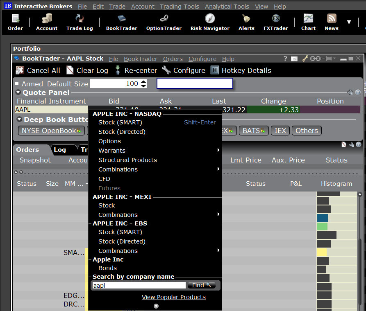This screenshot has height=311, width=366.
Task: Click the histogram scrollbar up arrow
Action: point(360,194)
